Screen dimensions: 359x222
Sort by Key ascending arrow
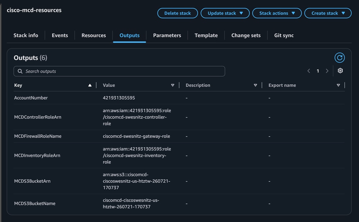90,85
